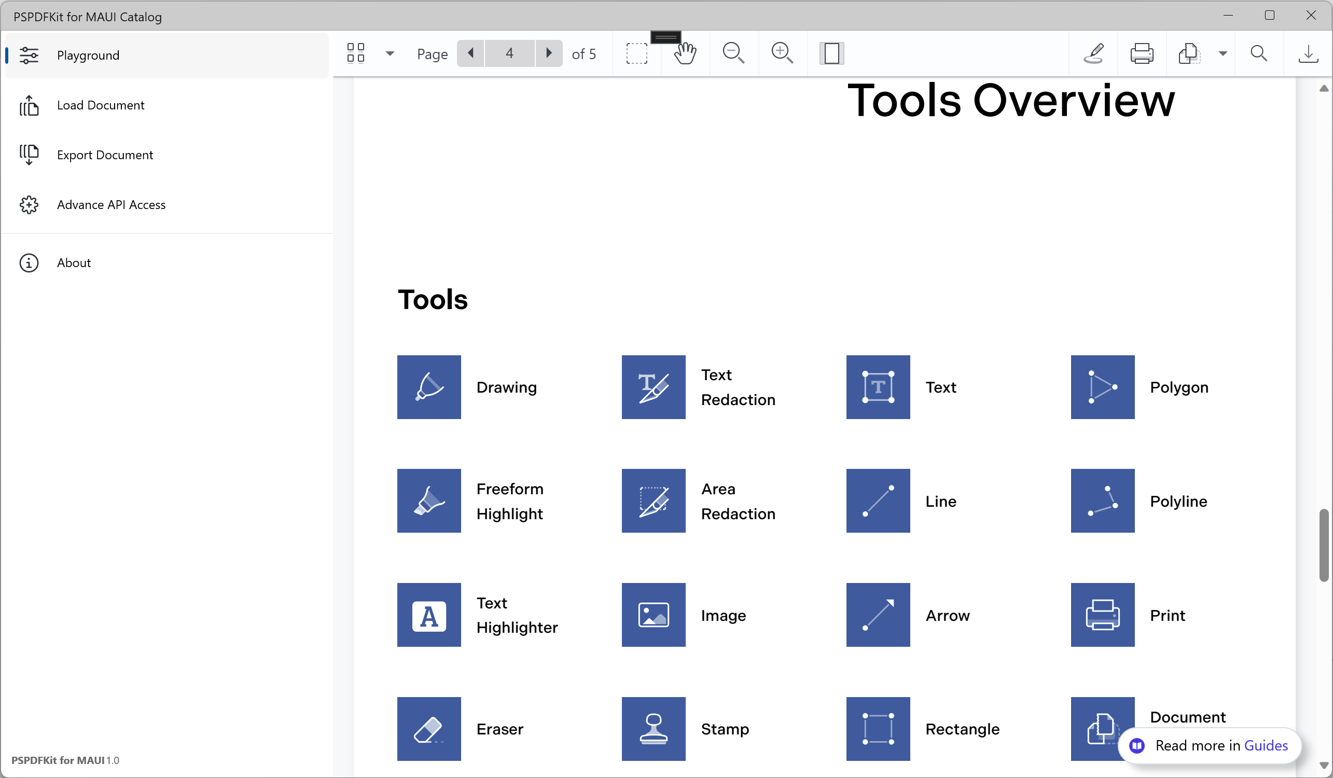The height and width of the screenshot is (778, 1333).
Task: Open the Load Document menu item
Action: (101, 105)
